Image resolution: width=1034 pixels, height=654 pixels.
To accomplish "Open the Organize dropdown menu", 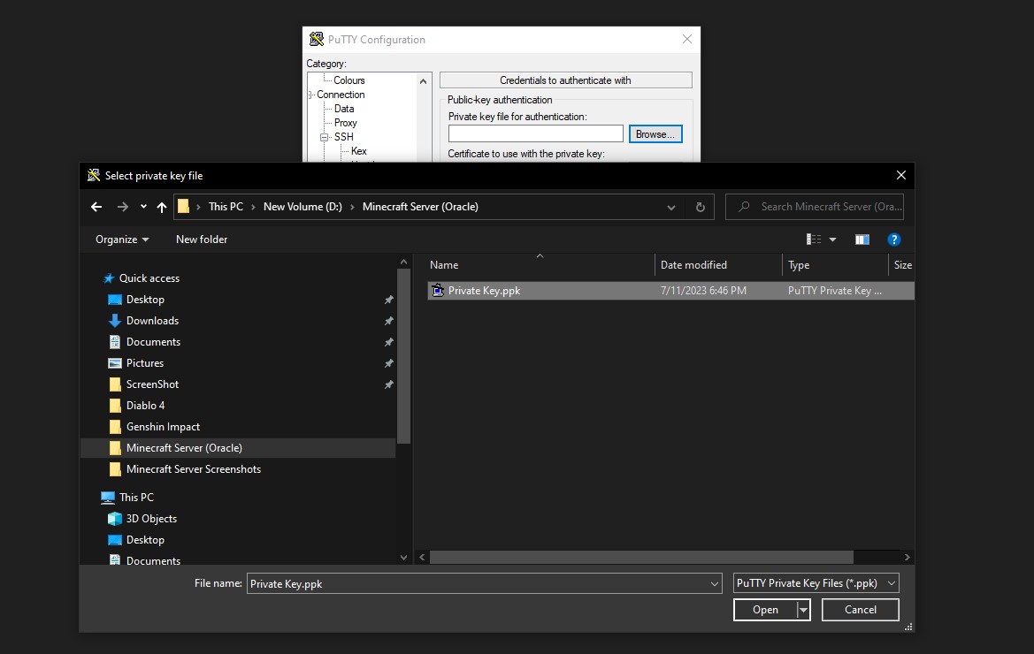I will 122,240.
